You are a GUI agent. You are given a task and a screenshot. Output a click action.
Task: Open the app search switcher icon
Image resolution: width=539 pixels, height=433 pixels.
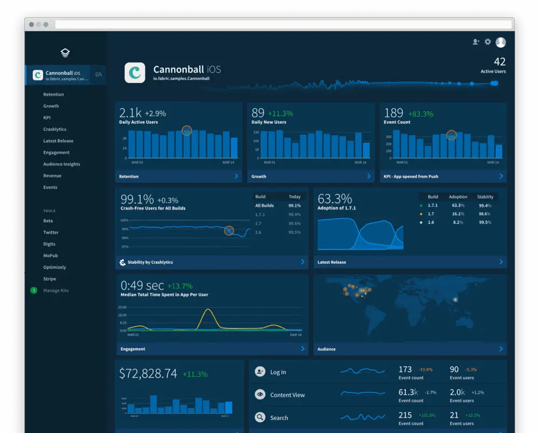98,74
